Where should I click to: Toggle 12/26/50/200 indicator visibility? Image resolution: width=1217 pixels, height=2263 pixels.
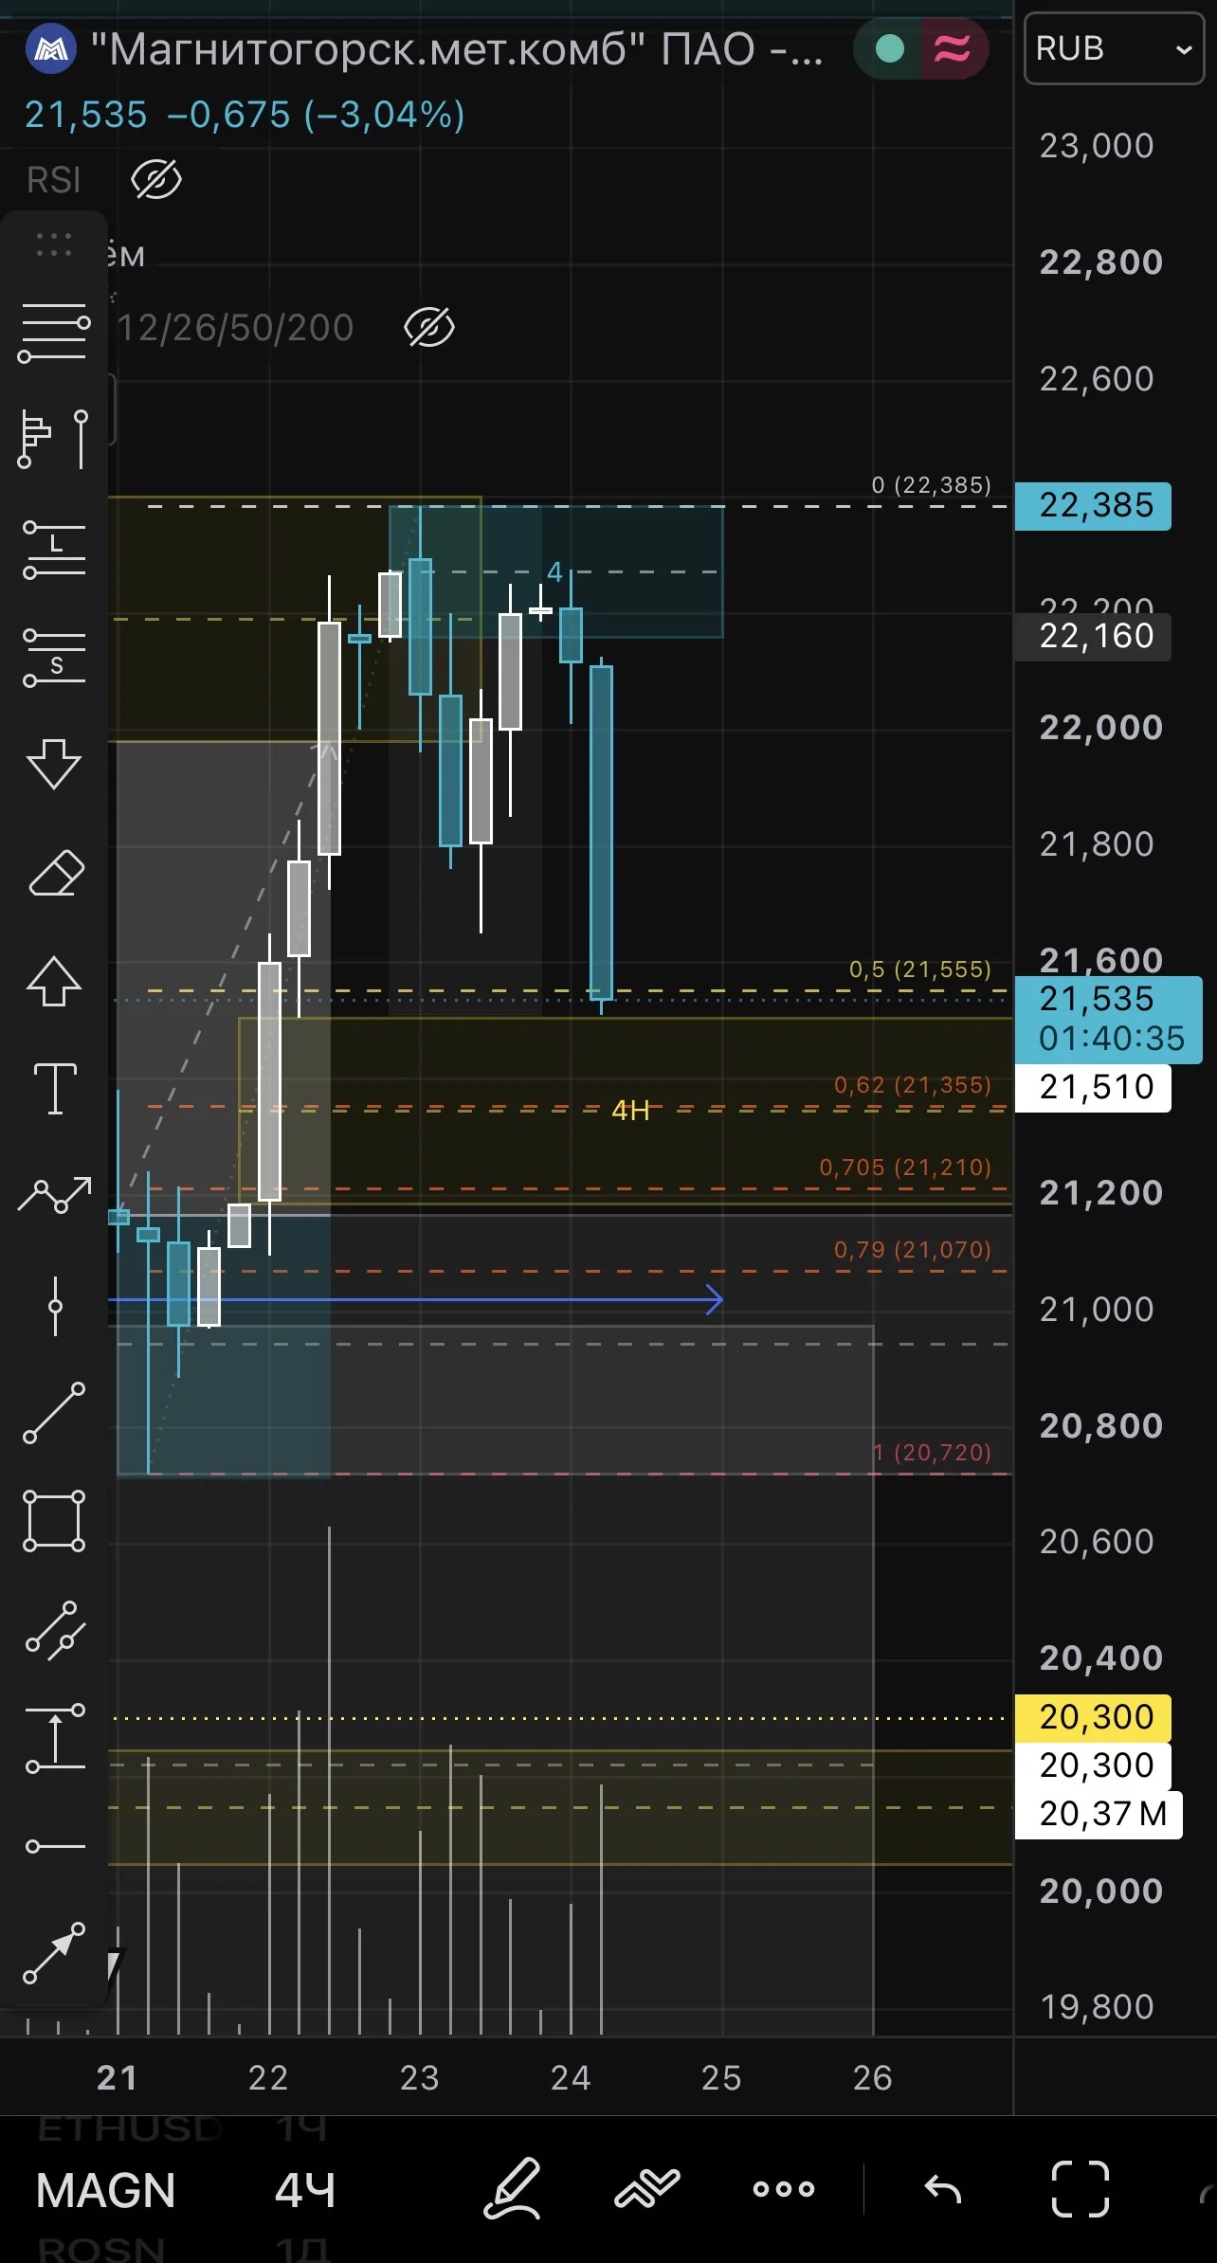pyautogui.click(x=429, y=327)
